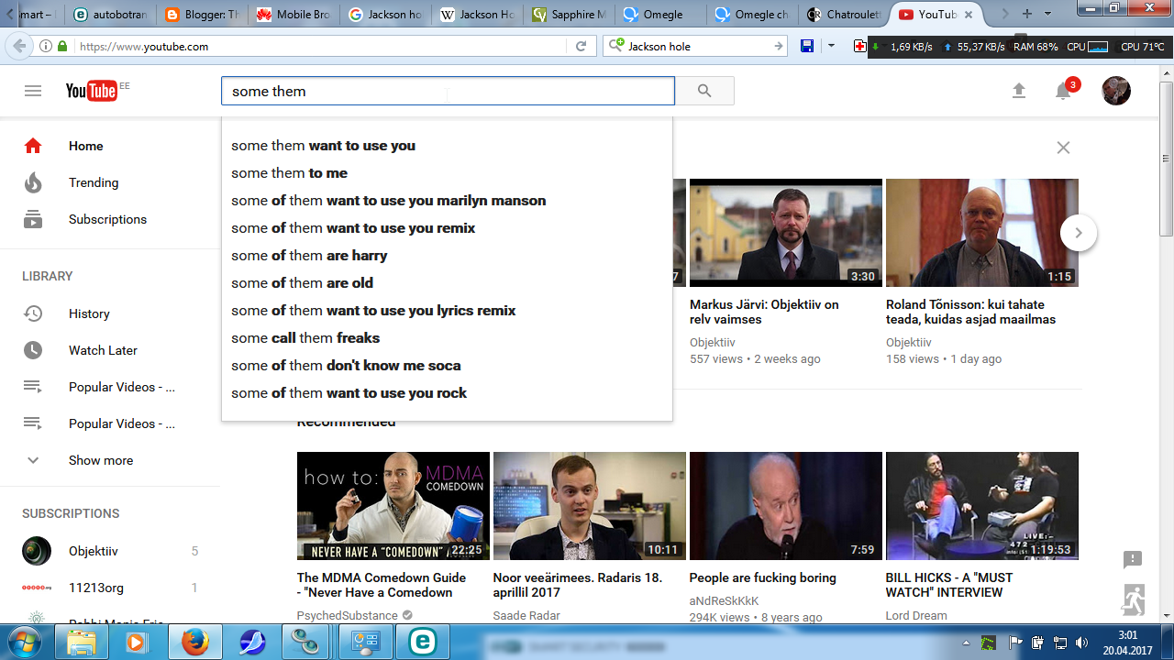Expand sidebar with Show more
1174x660 pixels.
(100, 460)
